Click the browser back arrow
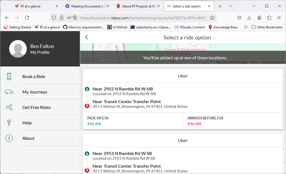 [7, 18]
